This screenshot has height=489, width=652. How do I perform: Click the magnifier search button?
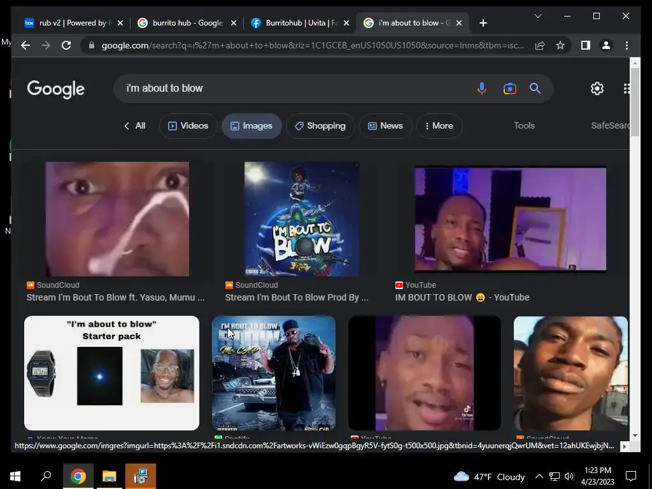click(x=535, y=88)
